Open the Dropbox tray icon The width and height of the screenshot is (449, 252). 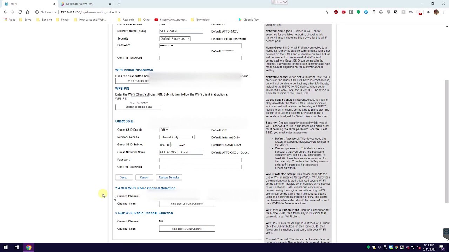380,247
